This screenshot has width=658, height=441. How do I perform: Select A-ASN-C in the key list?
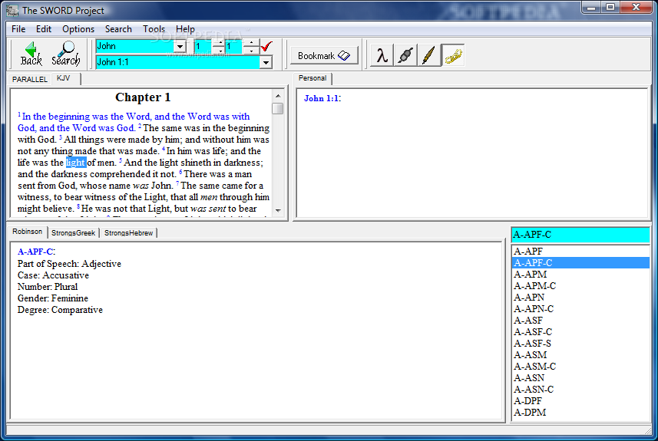[580, 390]
